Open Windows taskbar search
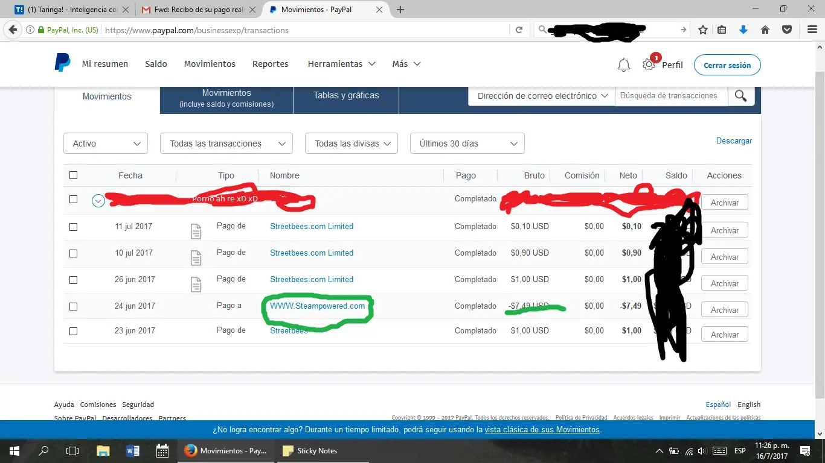 coord(43,450)
